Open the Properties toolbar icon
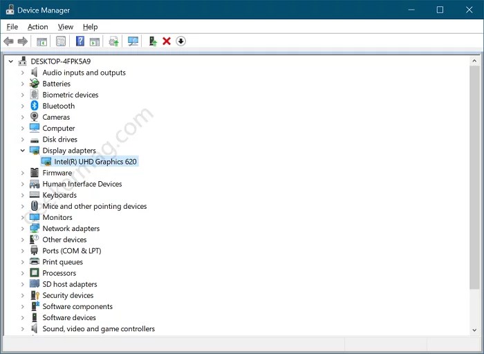The image size is (484, 354). coord(61,41)
